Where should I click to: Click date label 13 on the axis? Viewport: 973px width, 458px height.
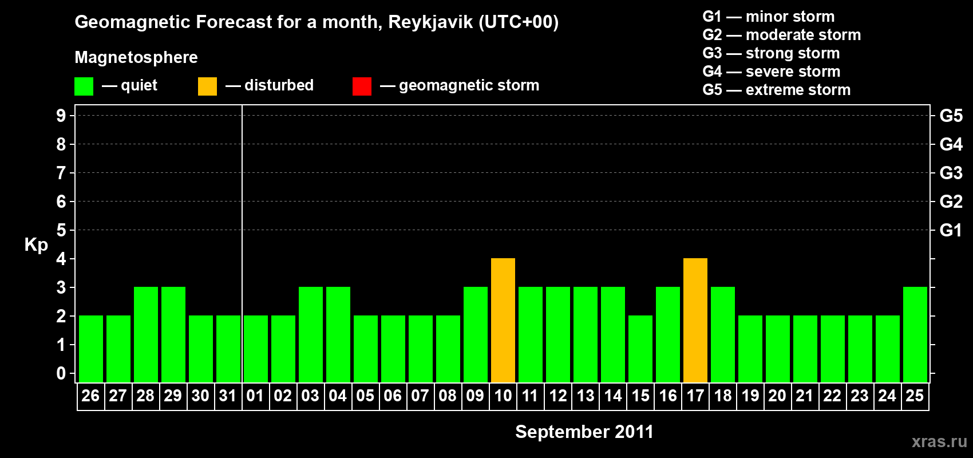click(x=586, y=396)
